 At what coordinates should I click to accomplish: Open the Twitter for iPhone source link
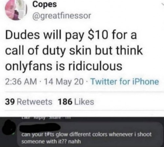coord(125,82)
